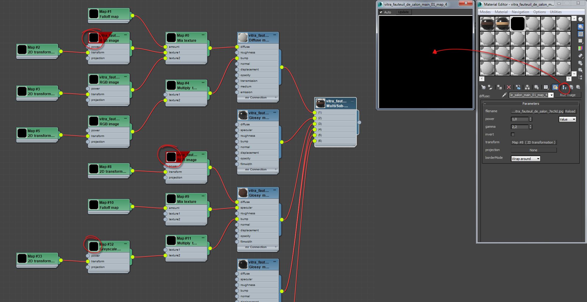Viewport: 587px width, 302px height.
Task: Open the borderMode Wrap around dropdown
Action: pos(526,159)
